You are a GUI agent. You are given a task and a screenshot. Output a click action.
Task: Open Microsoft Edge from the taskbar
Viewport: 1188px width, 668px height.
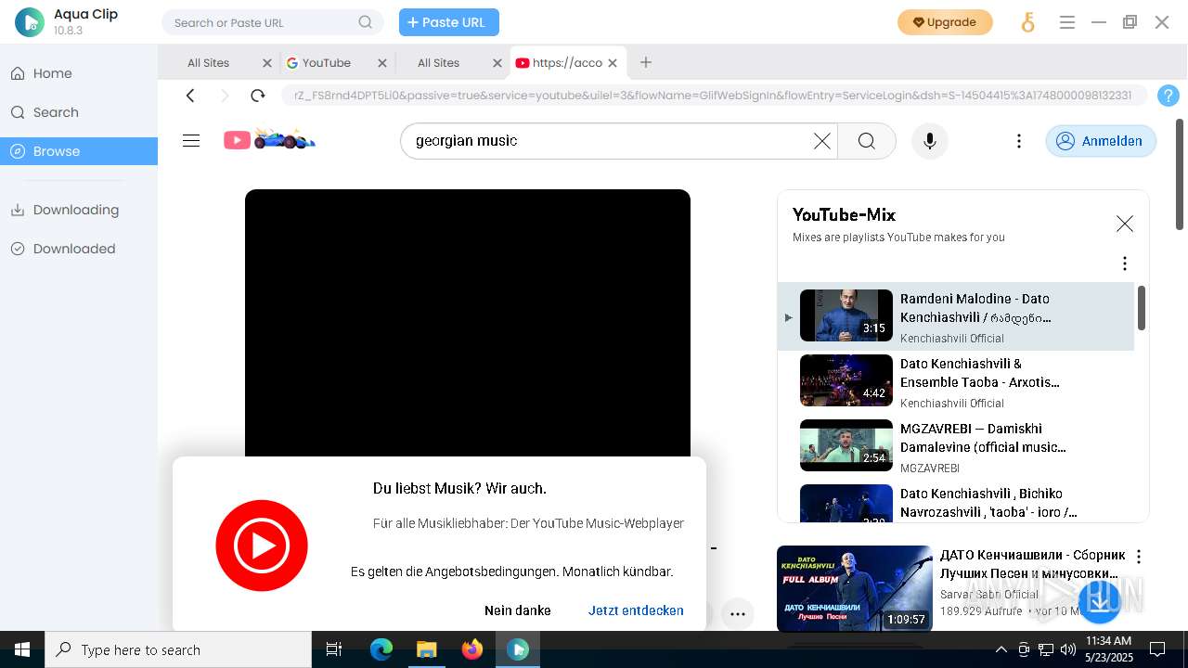coord(381,649)
